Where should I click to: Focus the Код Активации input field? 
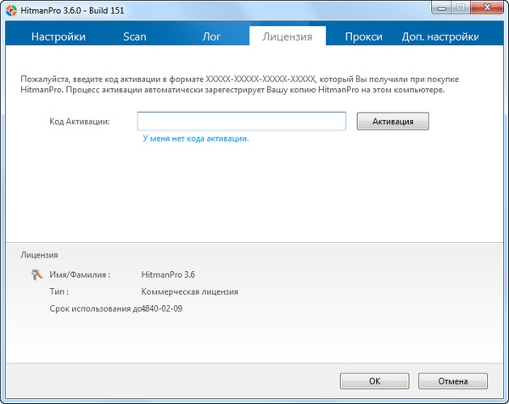pos(241,121)
